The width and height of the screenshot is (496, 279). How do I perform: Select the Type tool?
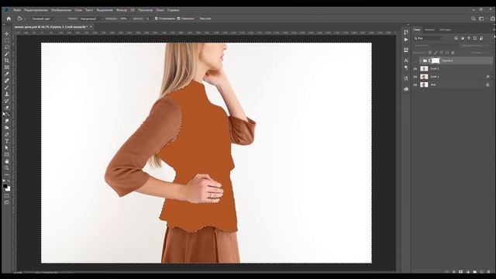pos(7,141)
